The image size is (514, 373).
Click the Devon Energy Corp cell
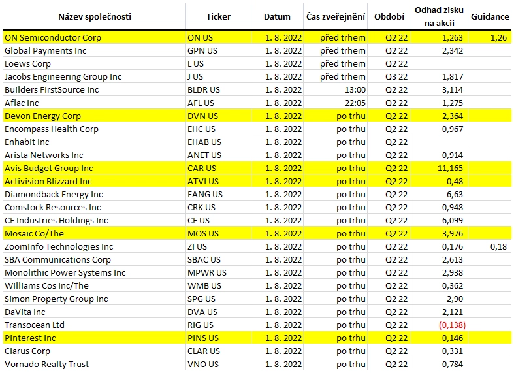click(95, 116)
